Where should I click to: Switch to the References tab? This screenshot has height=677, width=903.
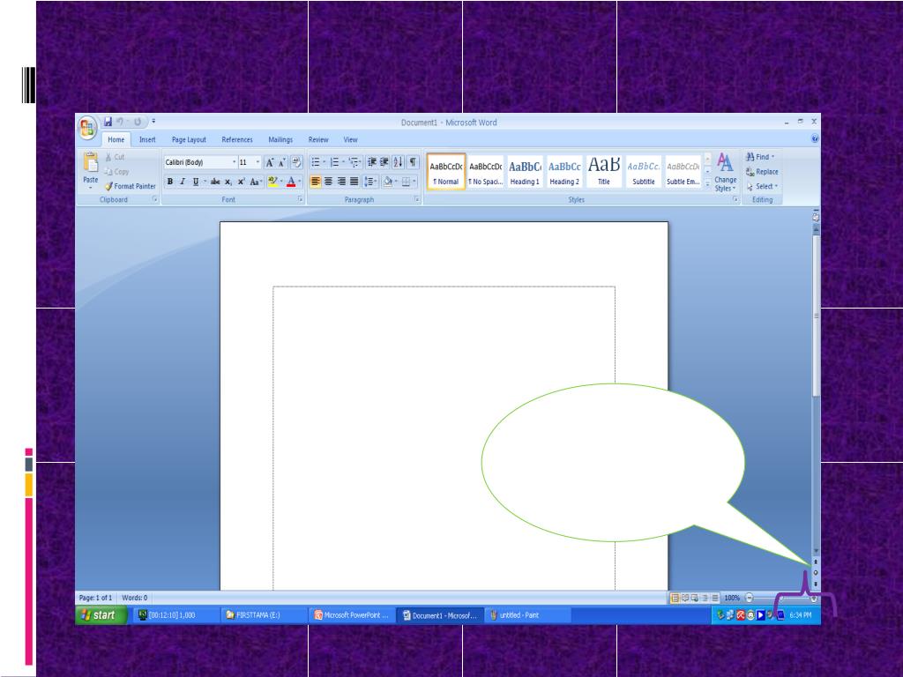(237, 140)
